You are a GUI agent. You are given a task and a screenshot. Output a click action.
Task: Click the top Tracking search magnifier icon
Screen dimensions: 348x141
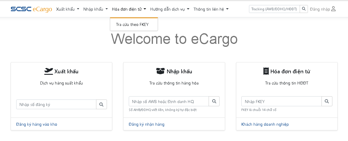[x=304, y=9]
